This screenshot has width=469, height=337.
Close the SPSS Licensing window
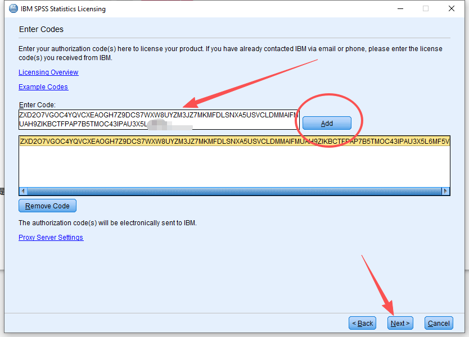tap(452, 9)
